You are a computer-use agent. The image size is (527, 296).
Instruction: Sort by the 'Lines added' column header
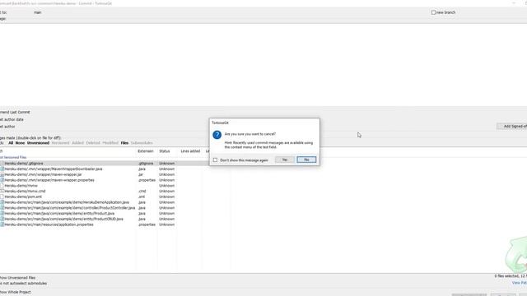click(x=190, y=151)
